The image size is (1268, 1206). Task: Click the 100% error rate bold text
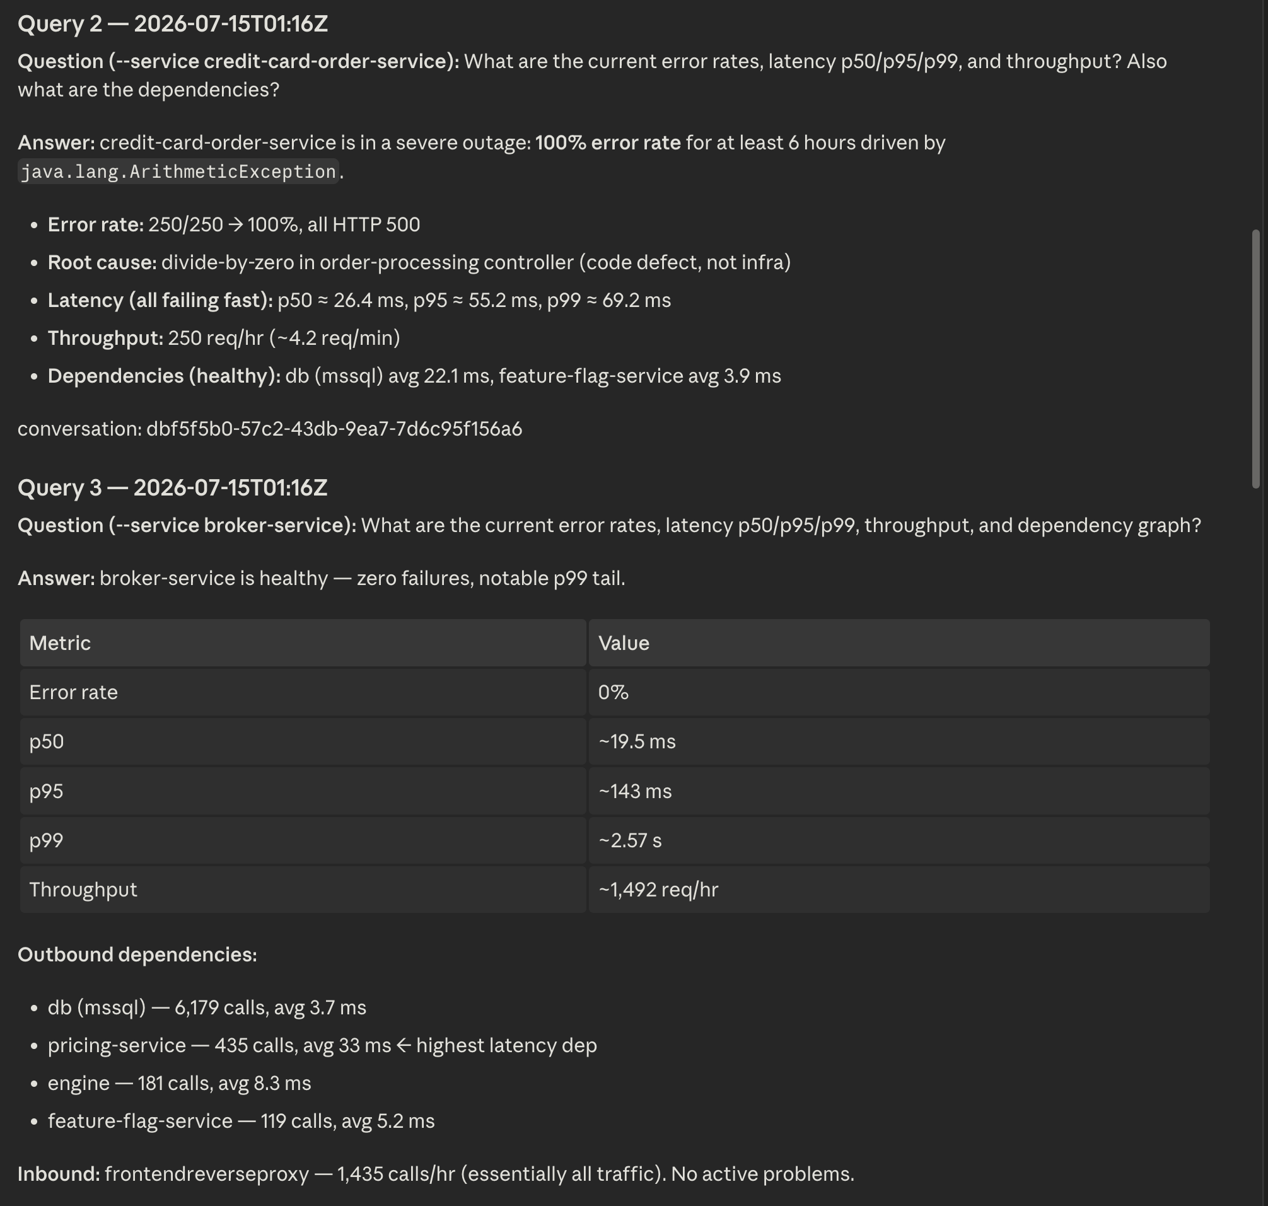point(608,142)
